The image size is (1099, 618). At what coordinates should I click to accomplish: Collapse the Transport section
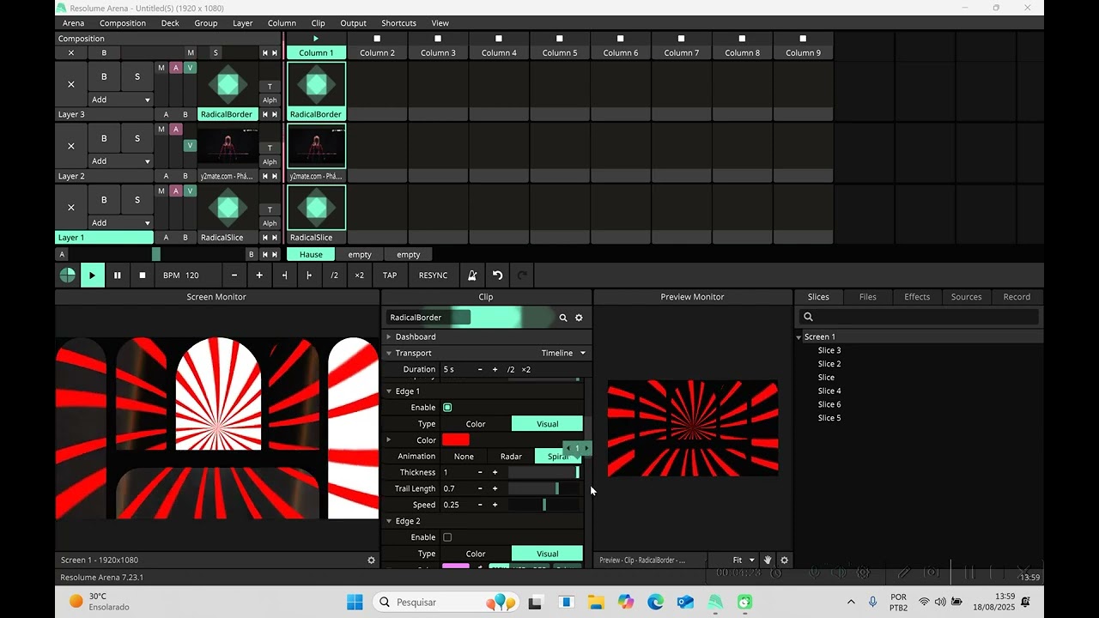pos(389,354)
